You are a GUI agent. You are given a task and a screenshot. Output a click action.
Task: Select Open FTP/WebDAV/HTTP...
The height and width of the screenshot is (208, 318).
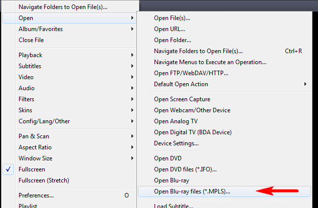click(x=224, y=73)
